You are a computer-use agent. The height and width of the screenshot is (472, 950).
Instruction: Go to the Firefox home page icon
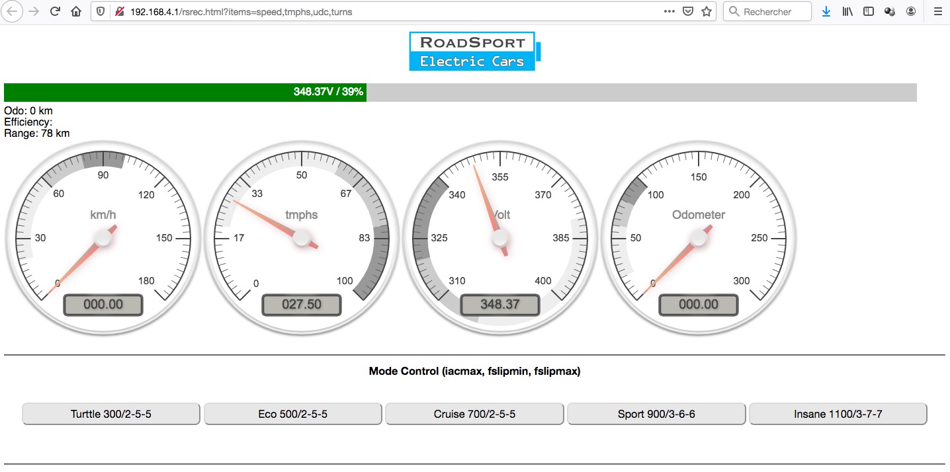pos(76,11)
